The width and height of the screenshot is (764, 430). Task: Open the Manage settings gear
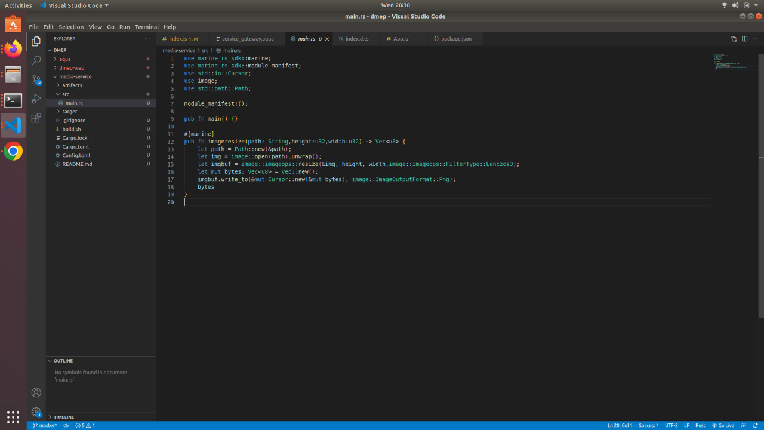(x=36, y=412)
